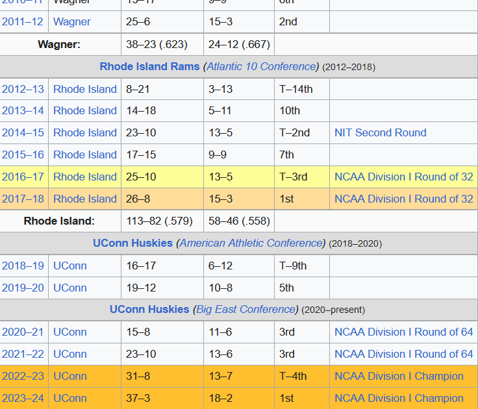Open the 2021–22 NCAA Division I Round of 64 link
Viewport: 478px width, 409px height.
point(403,354)
